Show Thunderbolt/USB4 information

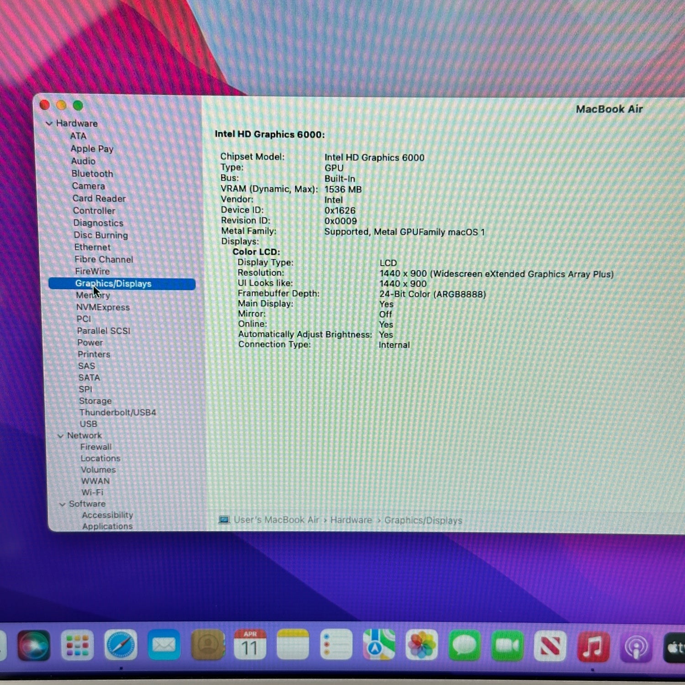point(117,412)
